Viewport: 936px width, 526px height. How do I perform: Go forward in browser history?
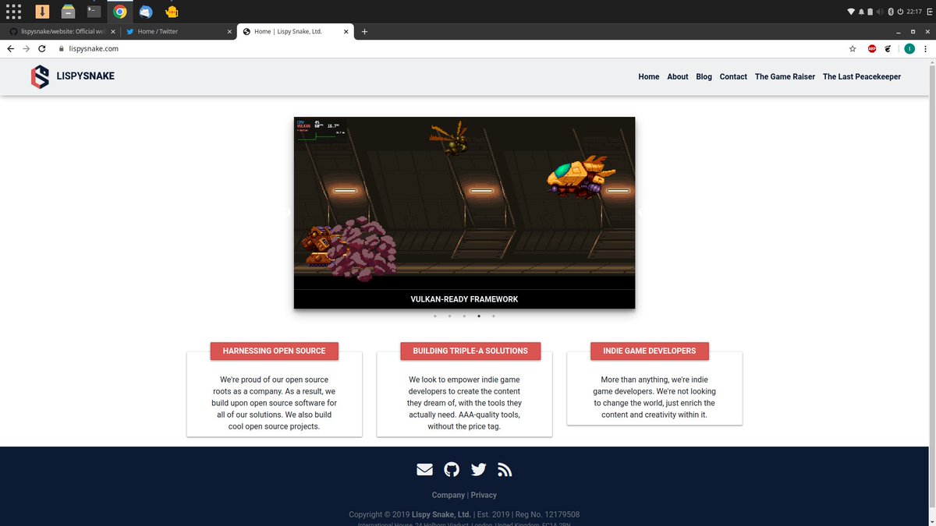point(26,48)
